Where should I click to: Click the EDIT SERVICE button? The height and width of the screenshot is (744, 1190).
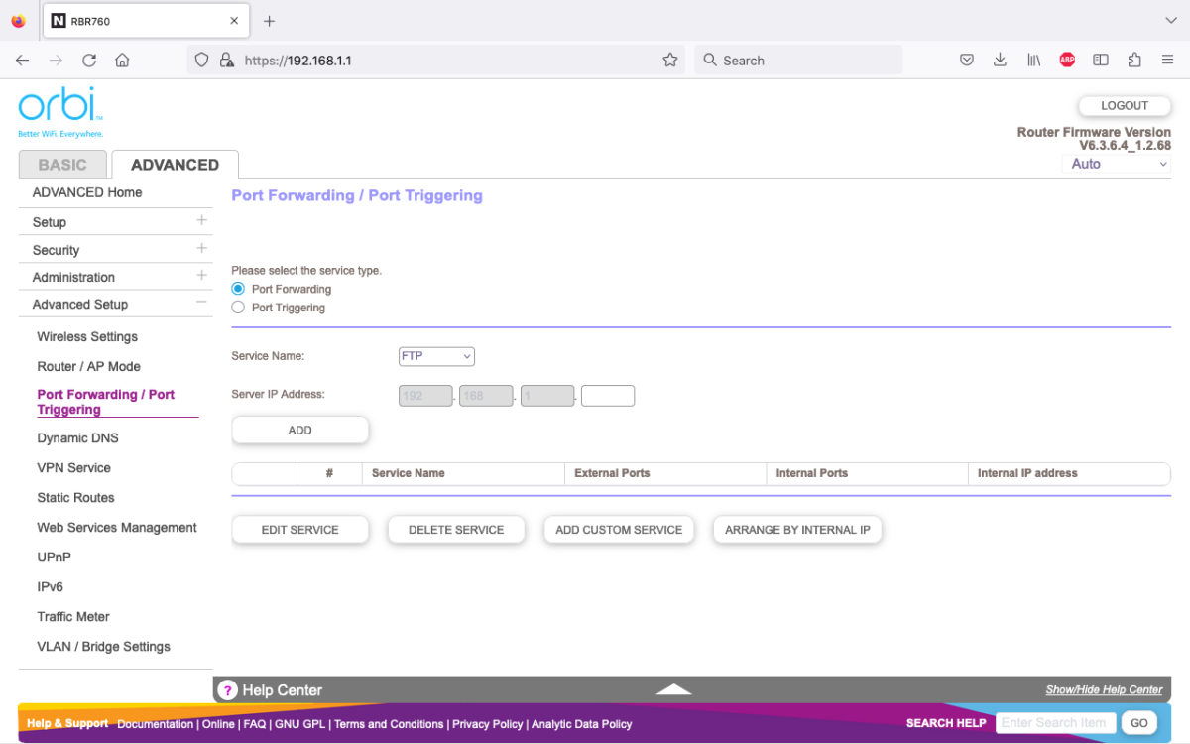pyautogui.click(x=300, y=530)
